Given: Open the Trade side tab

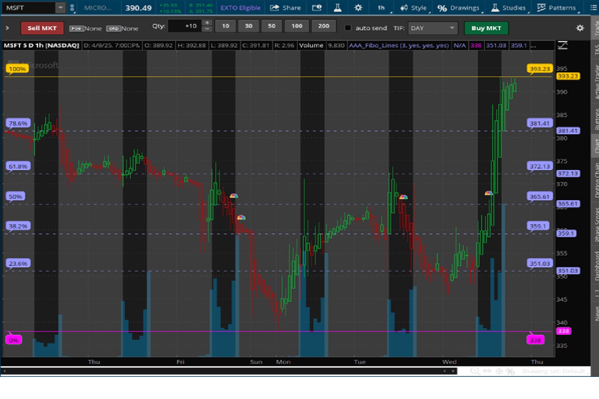Looking at the screenshot, I should click(595, 28).
